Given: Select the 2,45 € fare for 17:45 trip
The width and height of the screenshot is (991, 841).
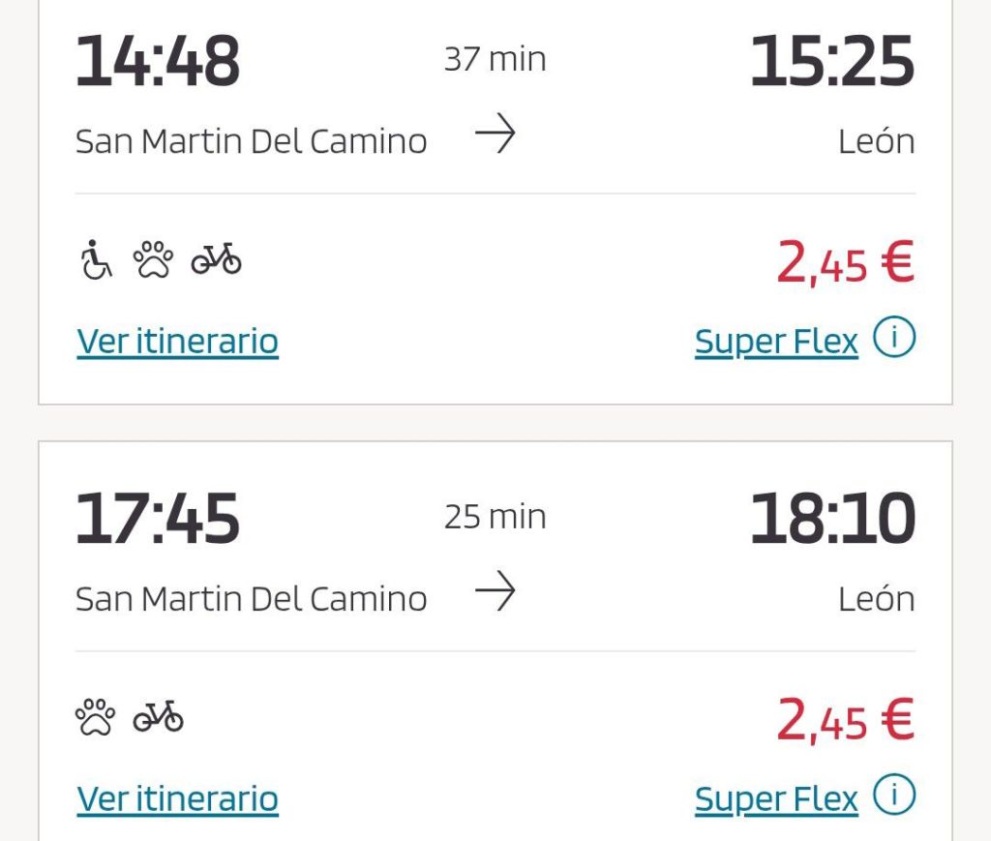Looking at the screenshot, I should tap(845, 721).
